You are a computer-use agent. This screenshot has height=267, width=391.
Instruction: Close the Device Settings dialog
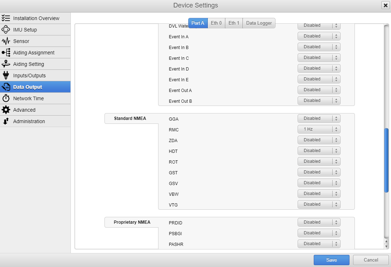point(385,5)
